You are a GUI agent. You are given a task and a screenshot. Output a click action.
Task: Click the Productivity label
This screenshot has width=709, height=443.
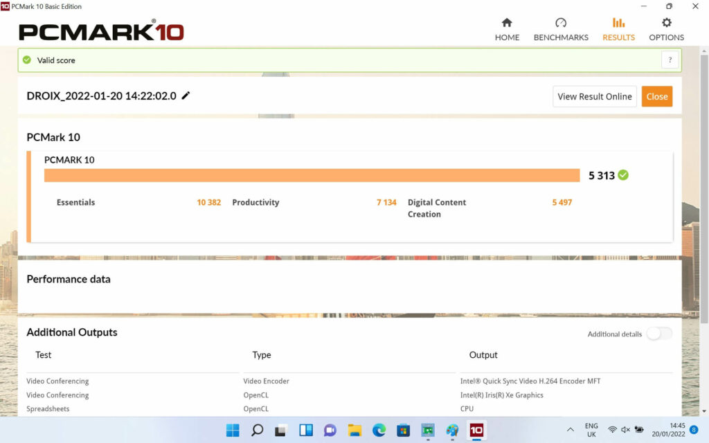point(255,202)
